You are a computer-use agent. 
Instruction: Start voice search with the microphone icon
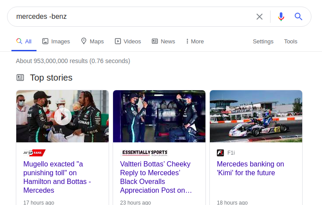[281, 17]
